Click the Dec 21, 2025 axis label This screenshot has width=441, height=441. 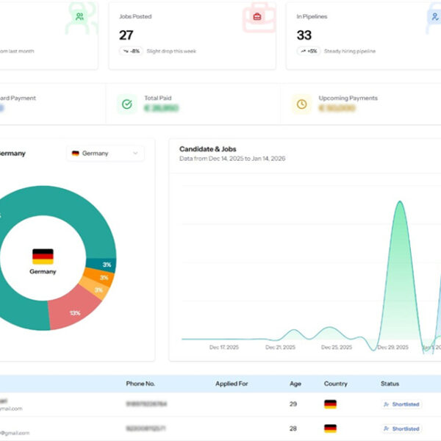[x=280, y=348]
